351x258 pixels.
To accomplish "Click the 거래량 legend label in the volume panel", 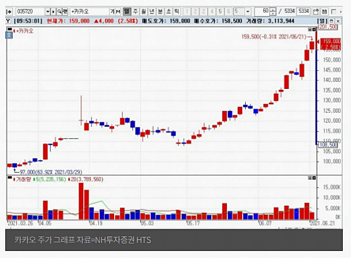I will (x=23, y=180).
